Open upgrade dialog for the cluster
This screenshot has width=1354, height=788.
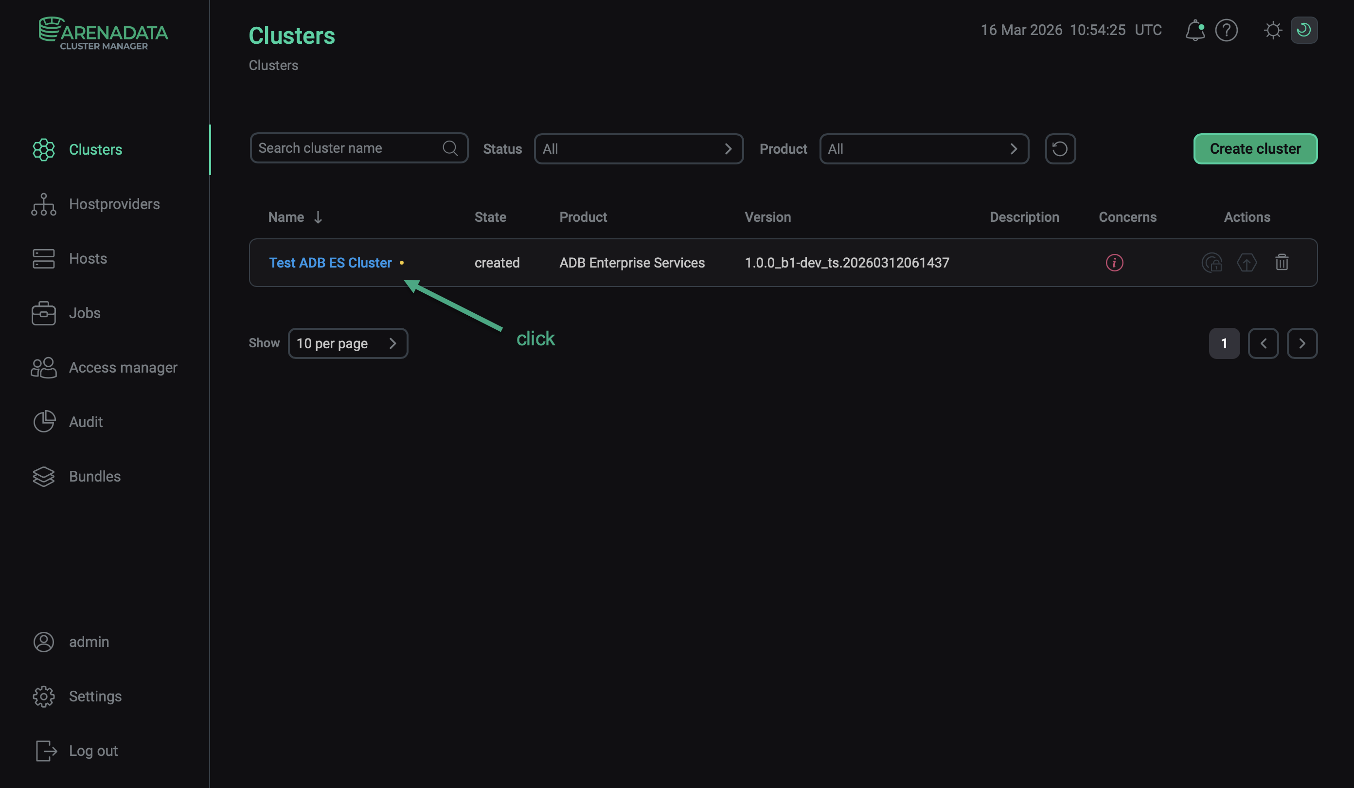tap(1247, 263)
